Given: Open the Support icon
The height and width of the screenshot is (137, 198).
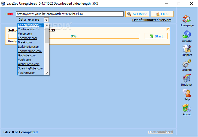Looking at the screenshot, I should tap(187, 49).
